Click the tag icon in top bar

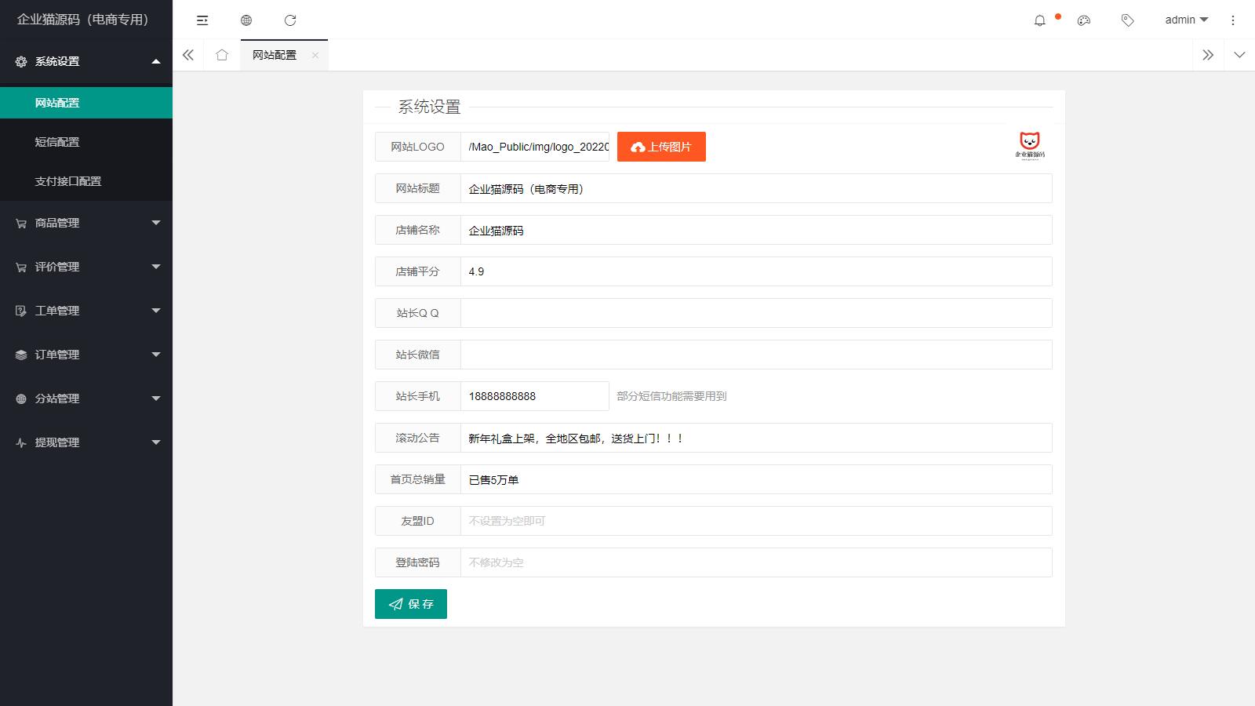[1127, 20]
